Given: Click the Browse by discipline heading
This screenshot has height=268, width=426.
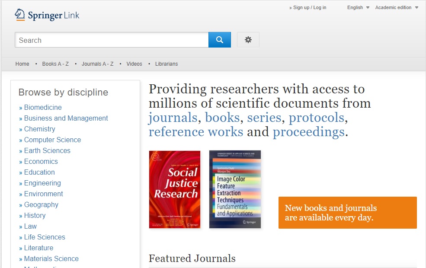Looking at the screenshot, I should tap(63, 93).
